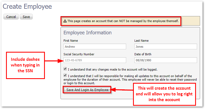Click the Last Name label
205x109 pixels.
pos(142,41)
